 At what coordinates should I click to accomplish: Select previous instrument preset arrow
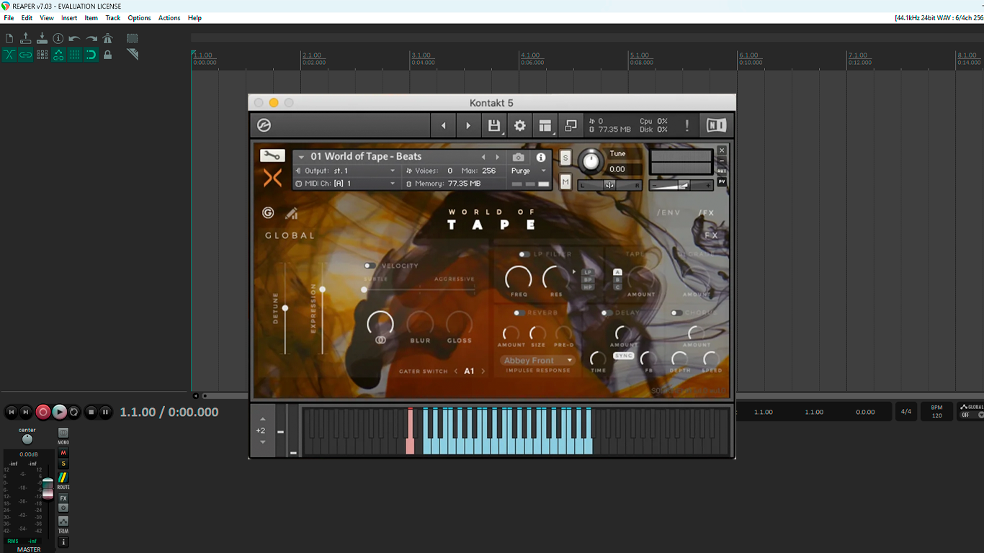[483, 157]
